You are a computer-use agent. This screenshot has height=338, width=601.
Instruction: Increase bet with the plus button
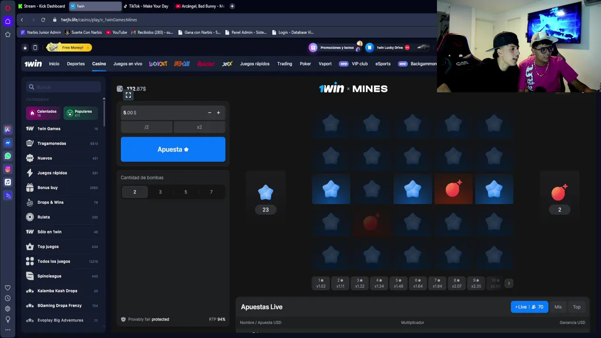pyautogui.click(x=218, y=113)
